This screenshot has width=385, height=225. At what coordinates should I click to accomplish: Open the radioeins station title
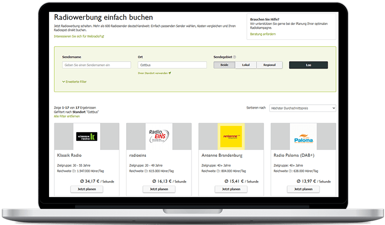(x=138, y=155)
